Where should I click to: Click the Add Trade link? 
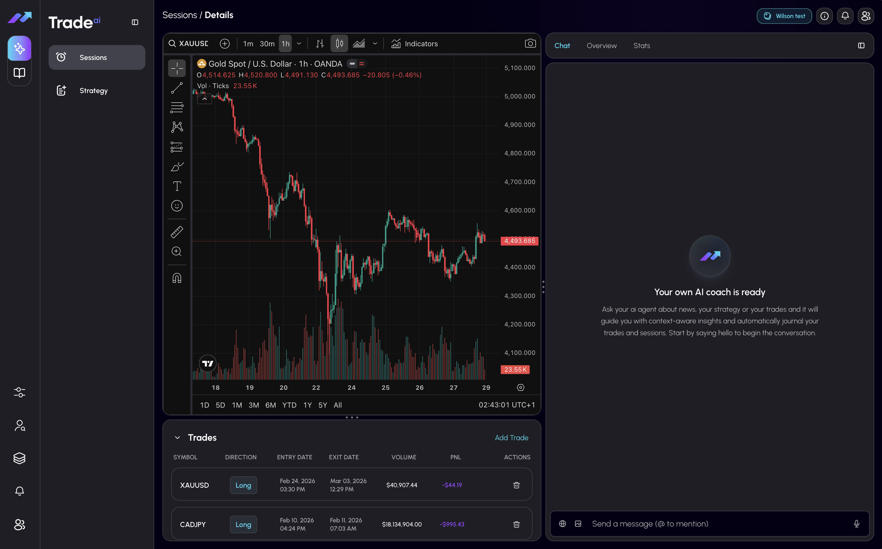(x=511, y=438)
